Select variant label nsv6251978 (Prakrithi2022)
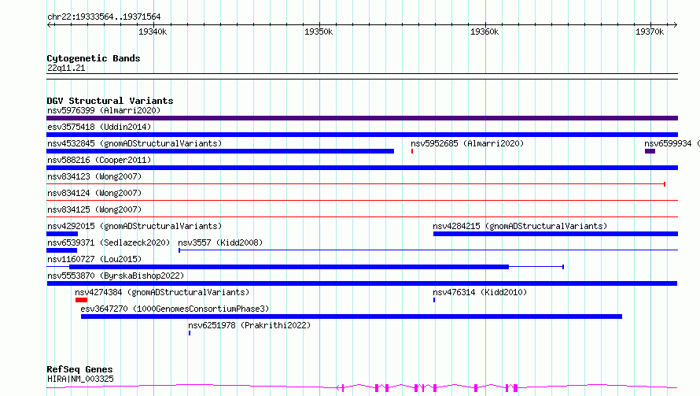 tap(249, 325)
